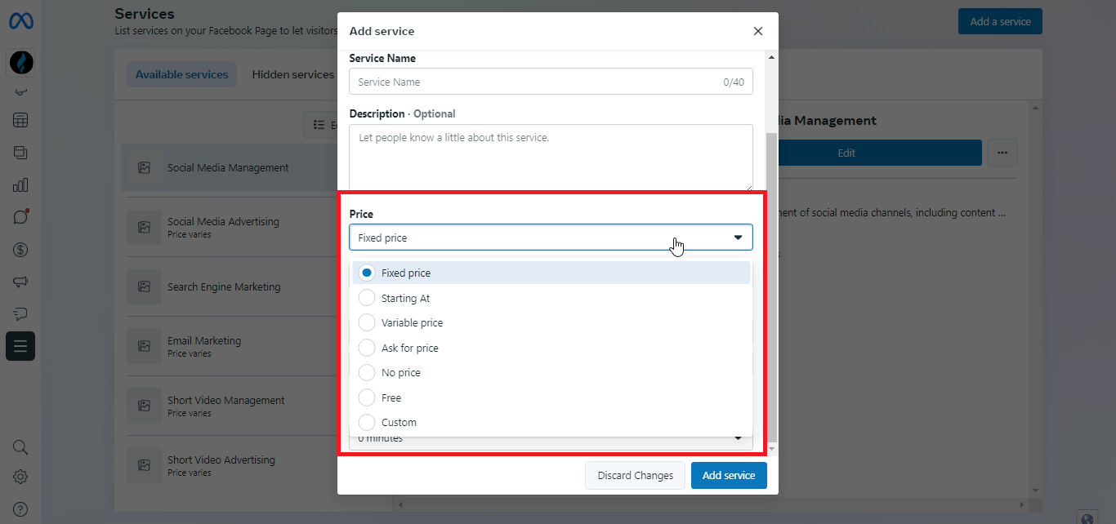Open the Inbox messages icon with notification dot
This screenshot has width=1116, height=524.
(20, 216)
